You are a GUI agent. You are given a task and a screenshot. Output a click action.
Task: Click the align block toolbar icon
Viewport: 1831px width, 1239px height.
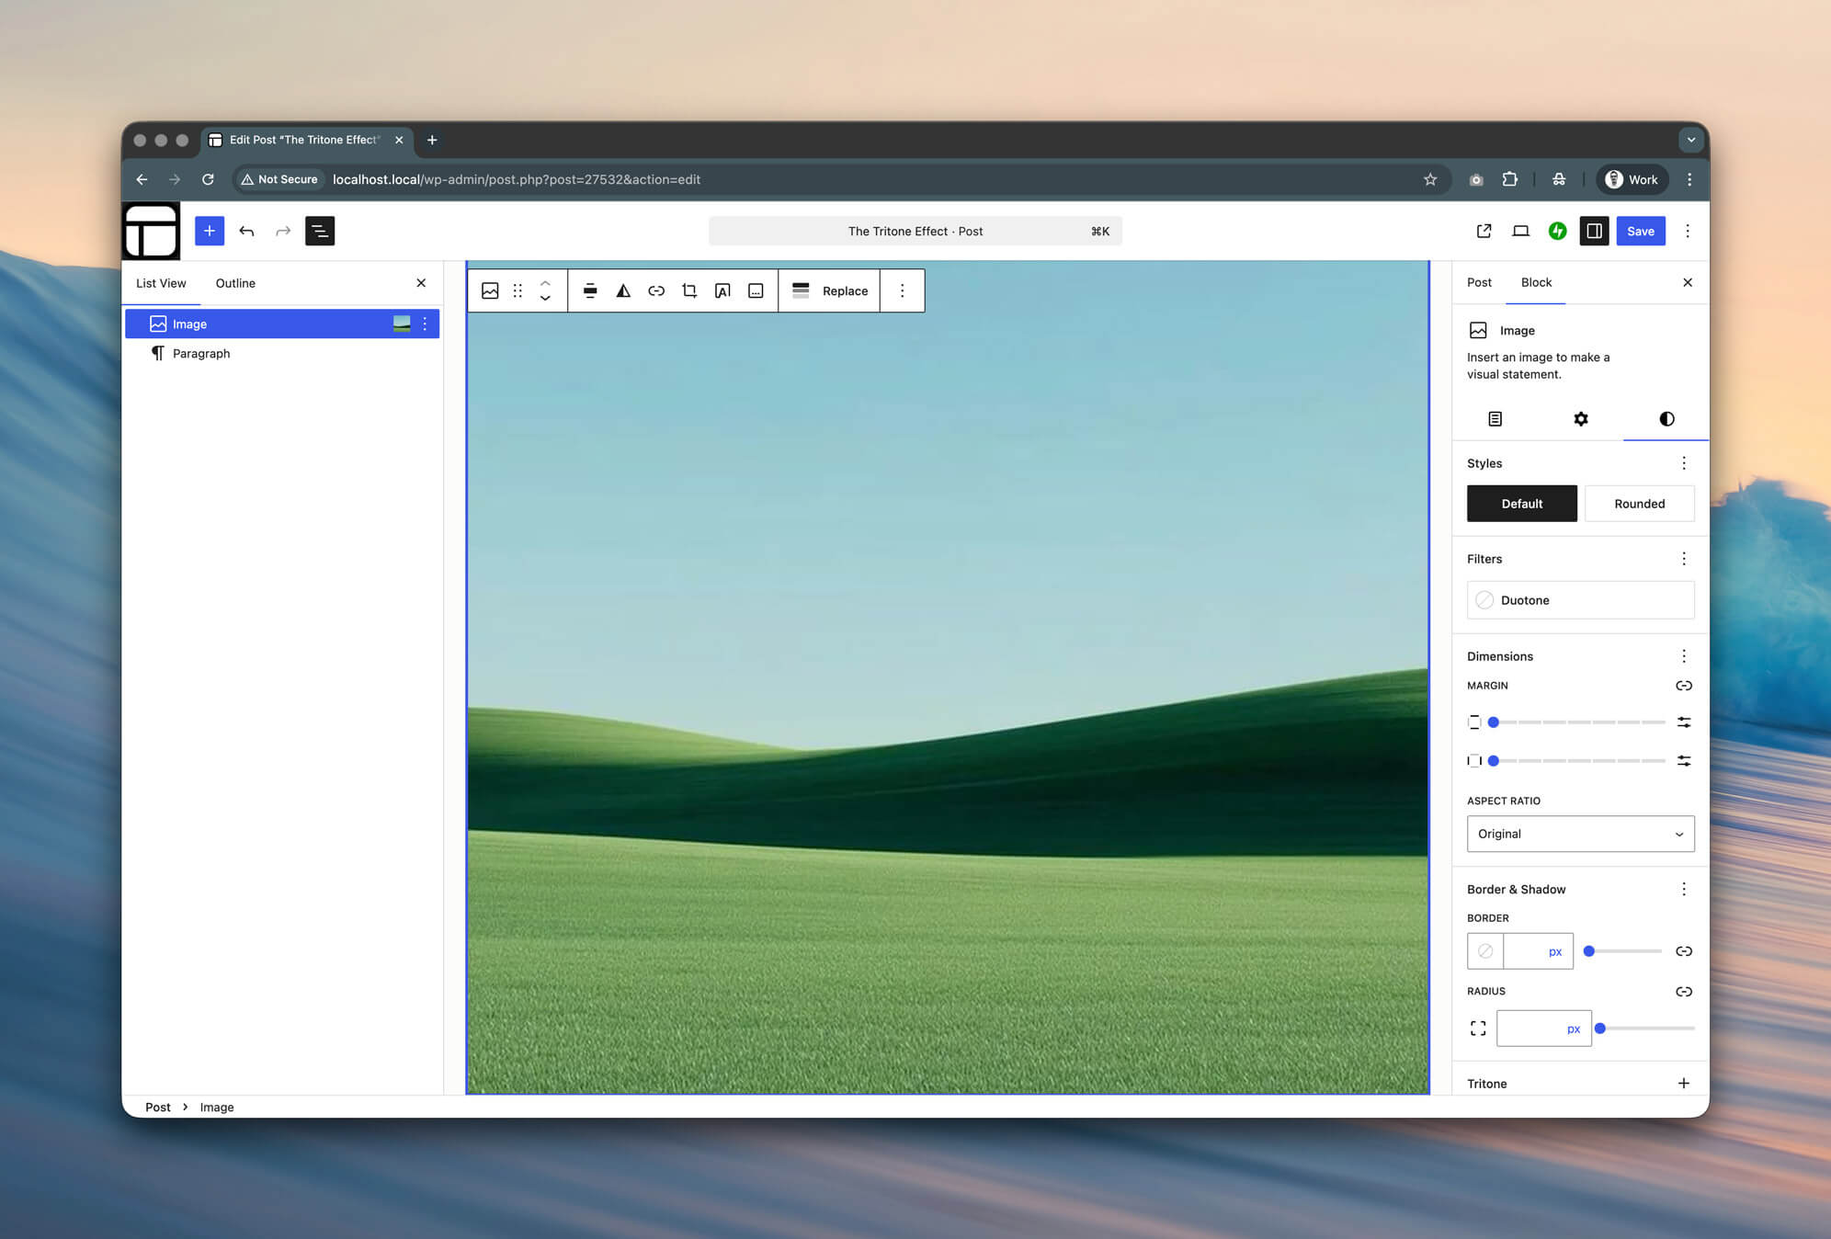[590, 290]
